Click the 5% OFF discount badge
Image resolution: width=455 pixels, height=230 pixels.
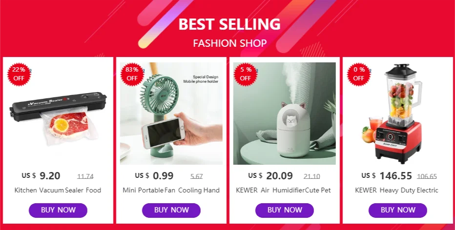pos(246,75)
